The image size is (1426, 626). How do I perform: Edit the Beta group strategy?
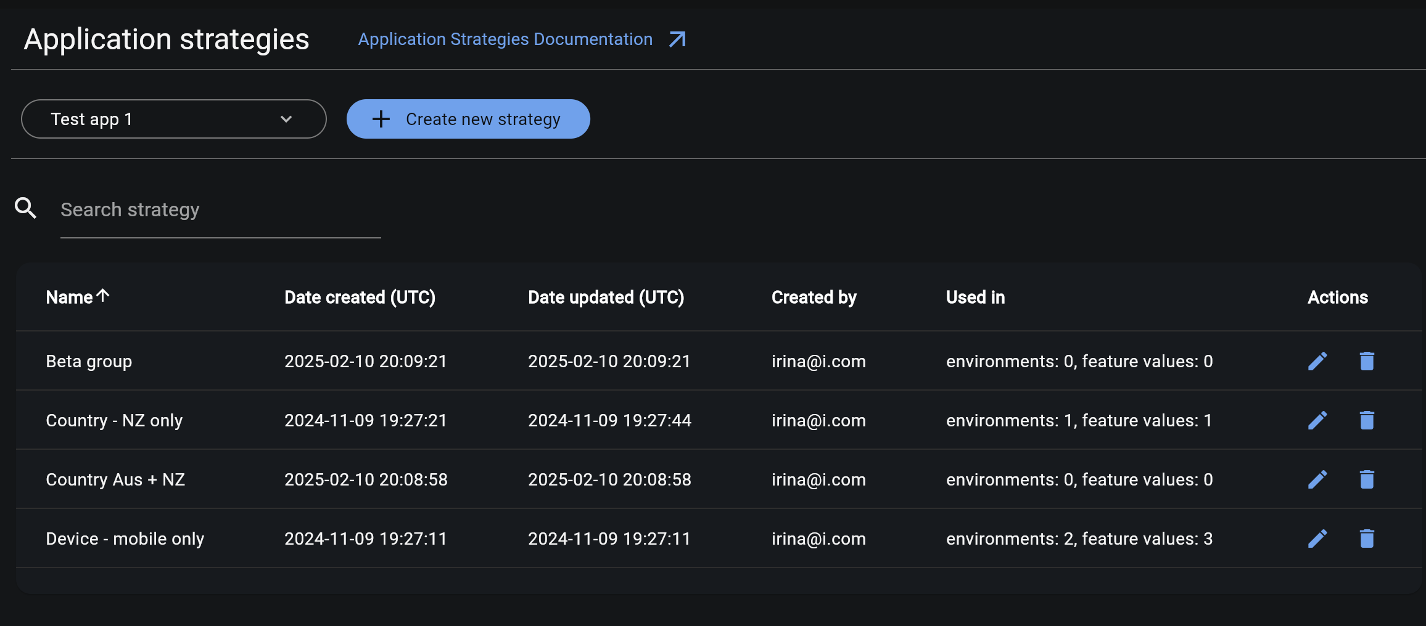[x=1317, y=361]
